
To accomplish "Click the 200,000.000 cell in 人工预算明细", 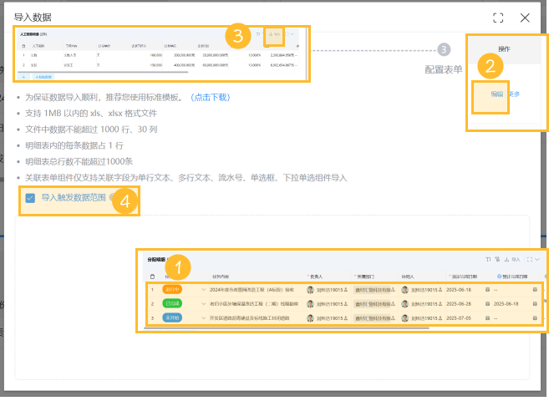I will [184, 55].
